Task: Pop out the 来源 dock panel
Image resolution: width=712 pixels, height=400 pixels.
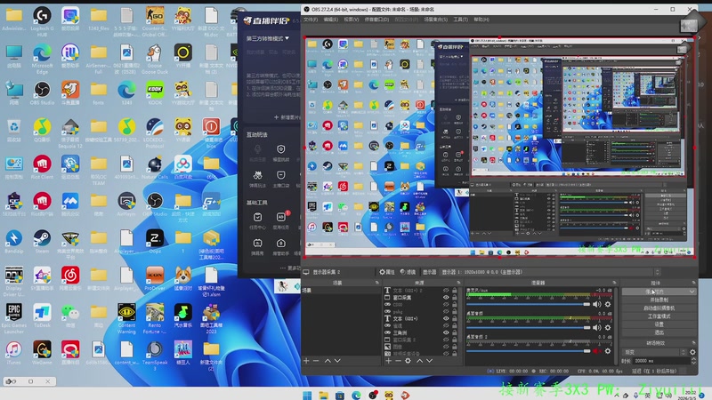Action: click(458, 283)
